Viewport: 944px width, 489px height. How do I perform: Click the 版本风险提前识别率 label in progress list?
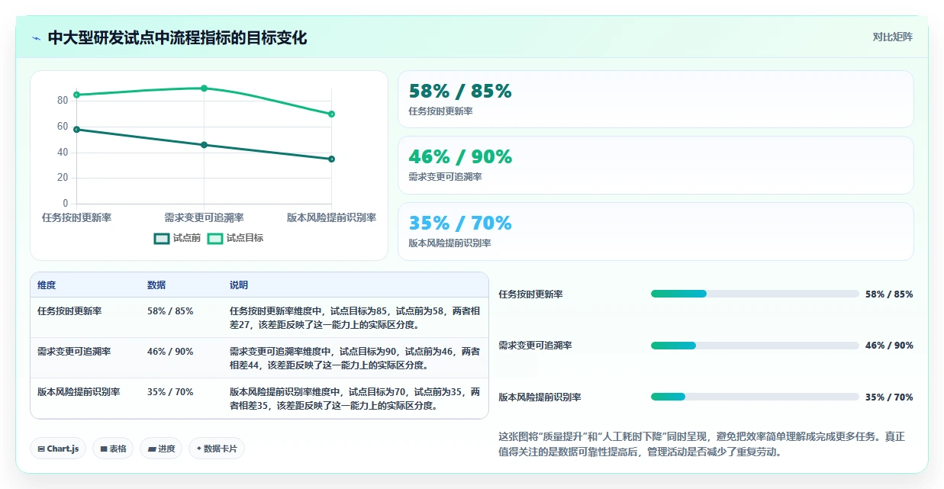(x=540, y=397)
